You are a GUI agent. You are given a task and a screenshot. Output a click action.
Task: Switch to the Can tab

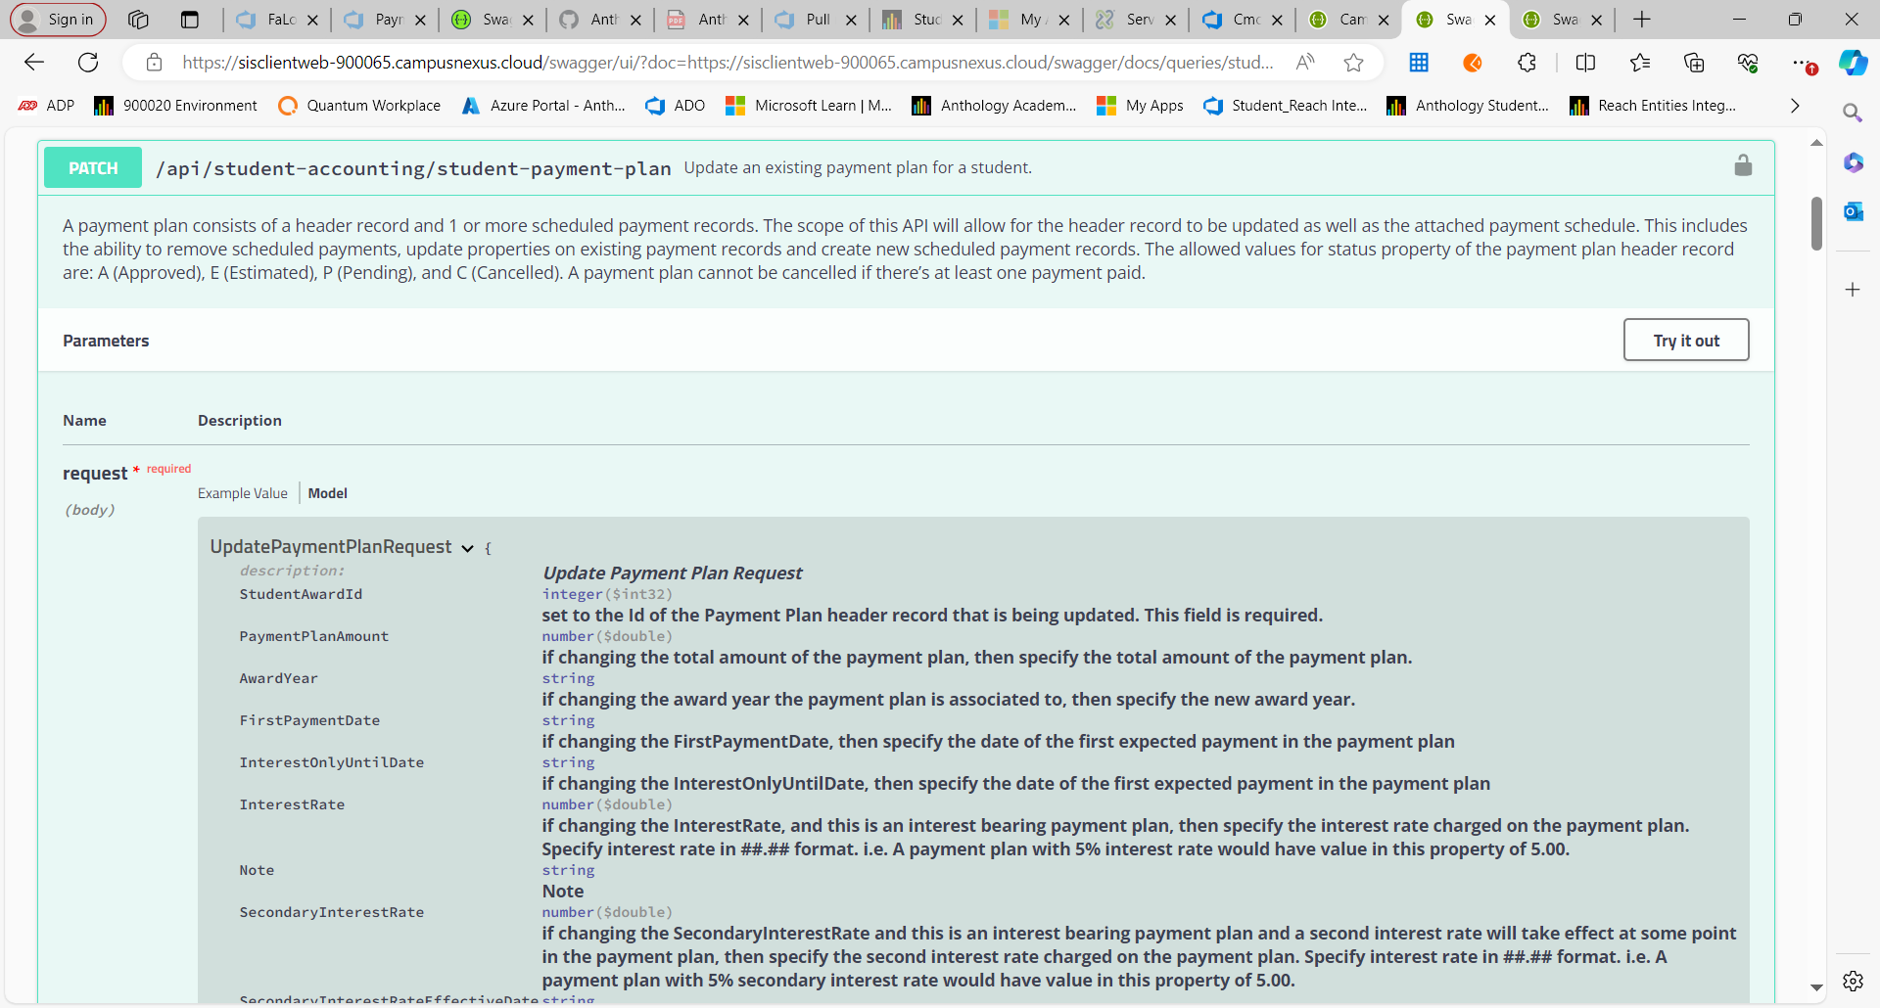[1350, 20]
